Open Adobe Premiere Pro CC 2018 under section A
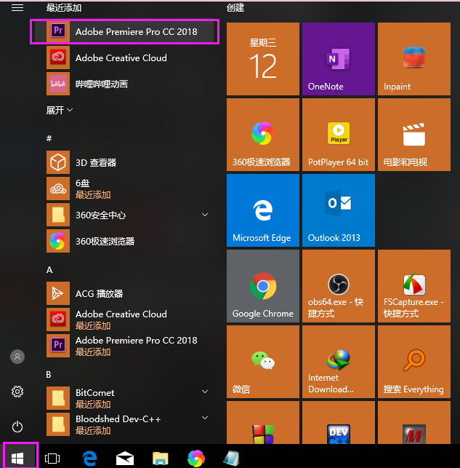The height and width of the screenshot is (468, 460). [124, 346]
